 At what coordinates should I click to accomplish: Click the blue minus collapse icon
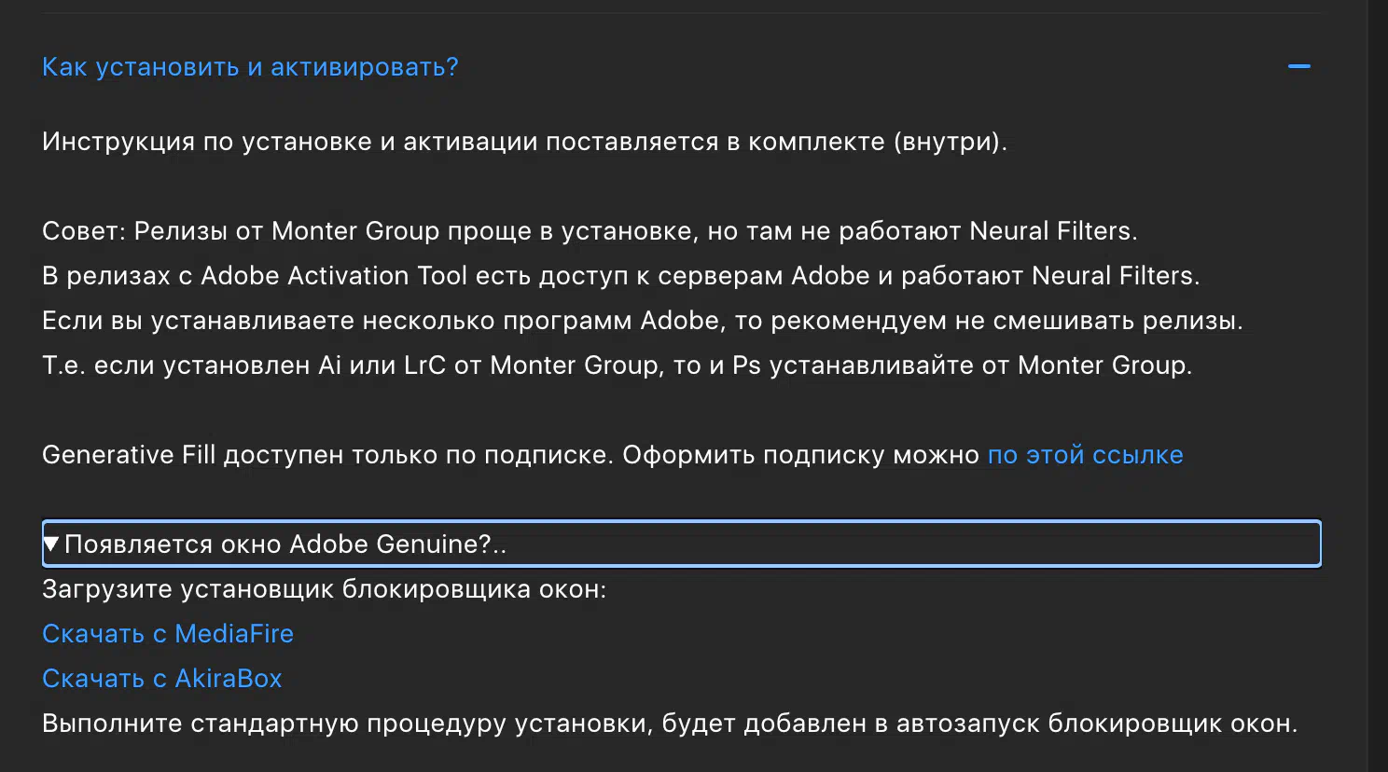pyautogui.click(x=1298, y=67)
